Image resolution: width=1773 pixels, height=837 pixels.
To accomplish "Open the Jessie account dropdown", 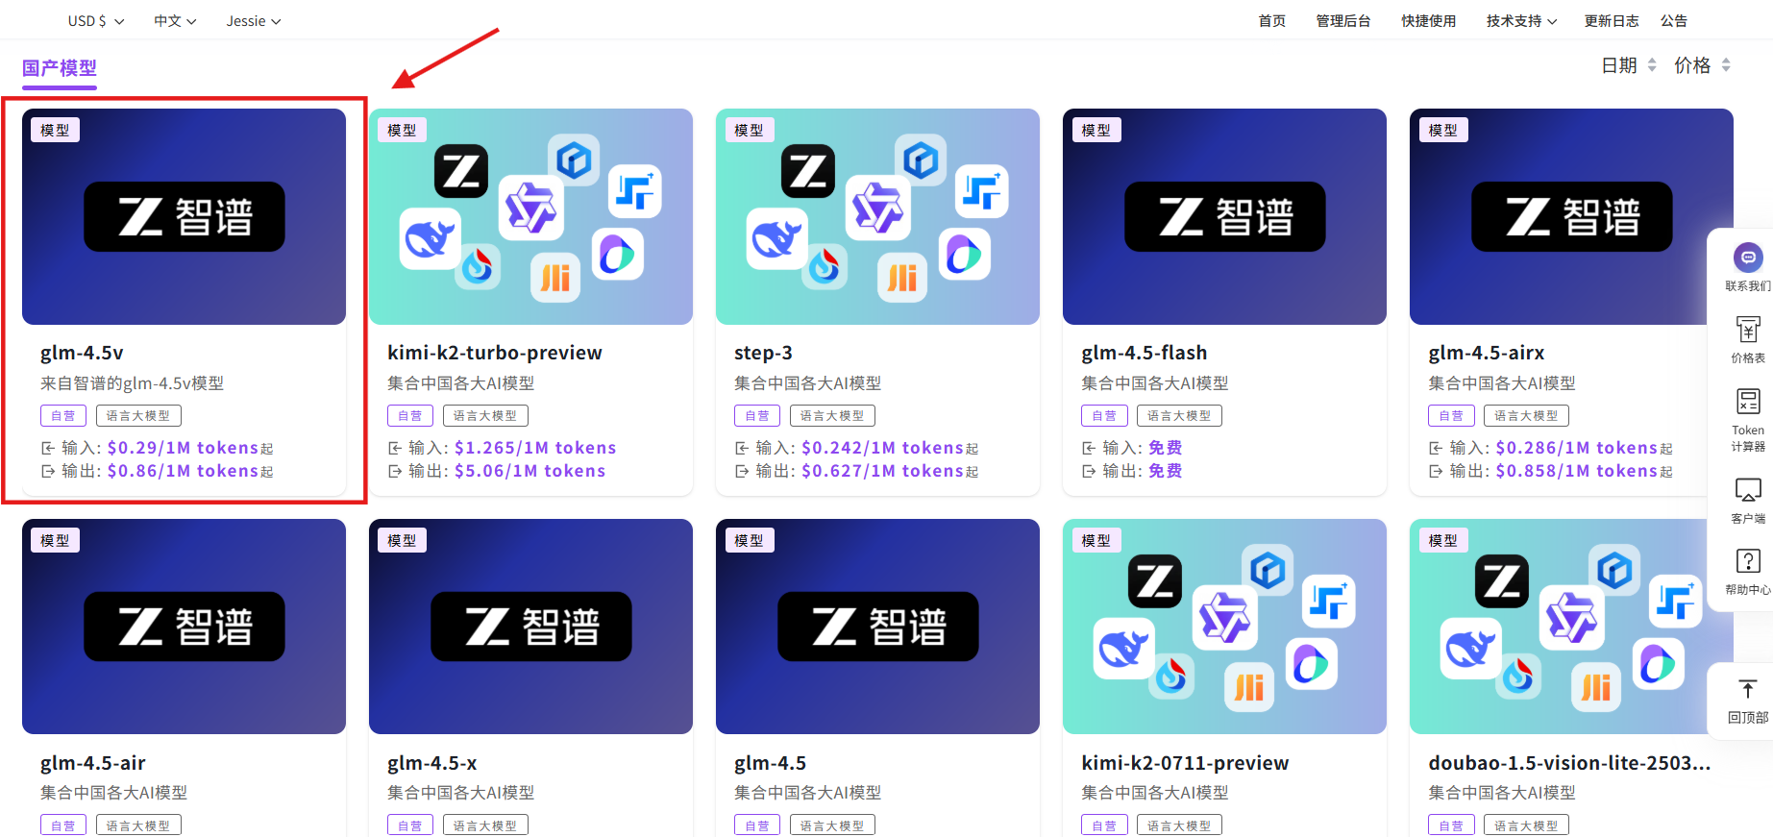I will pyautogui.click(x=254, y=21).
